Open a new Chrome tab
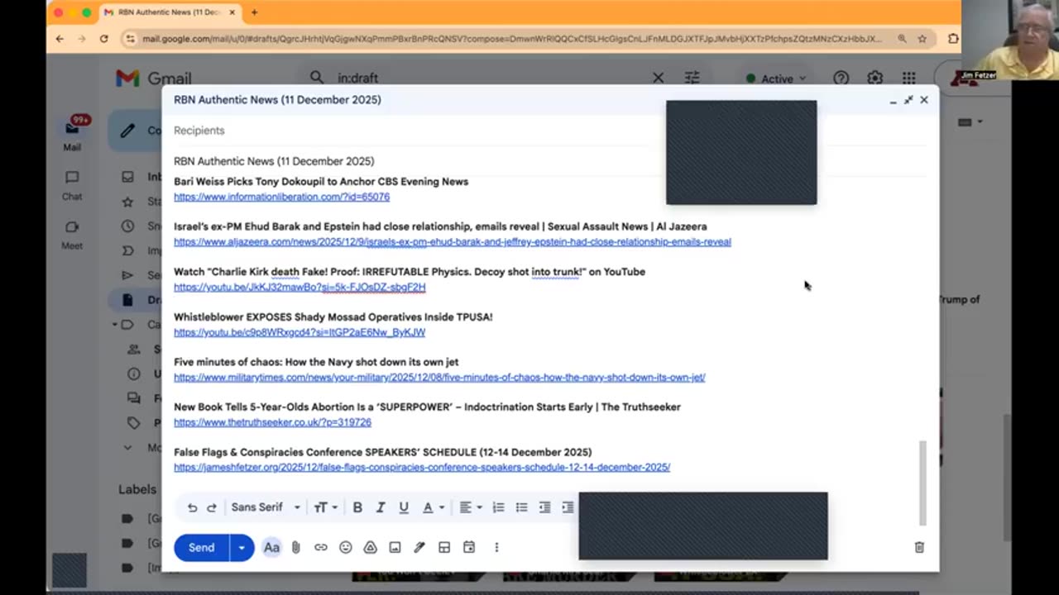 click(254, 12)
